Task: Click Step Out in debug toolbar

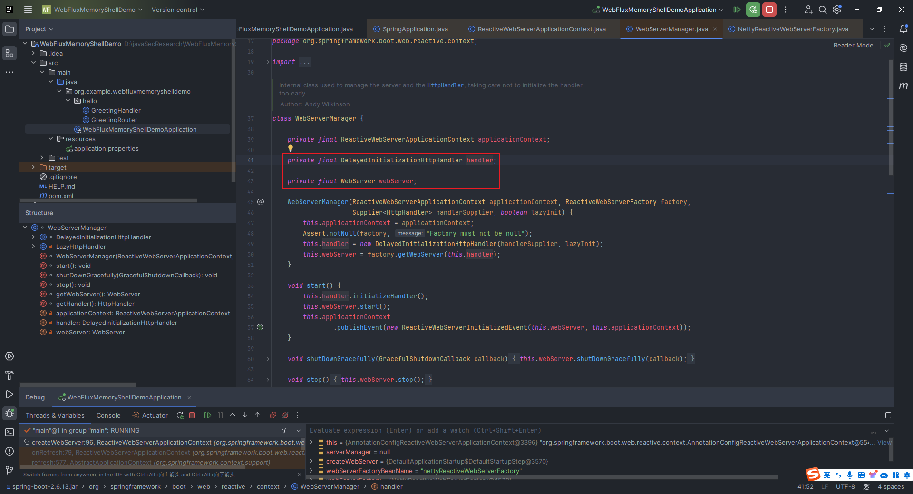Action: tap(257, 415)
